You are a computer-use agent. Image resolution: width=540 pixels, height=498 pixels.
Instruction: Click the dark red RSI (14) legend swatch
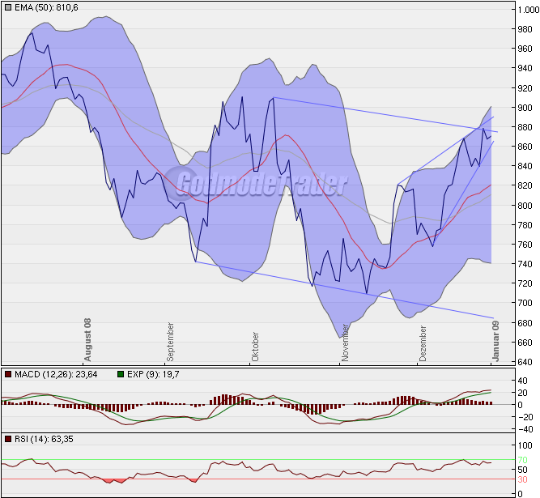pyautogui.click(x=8, y=439)
